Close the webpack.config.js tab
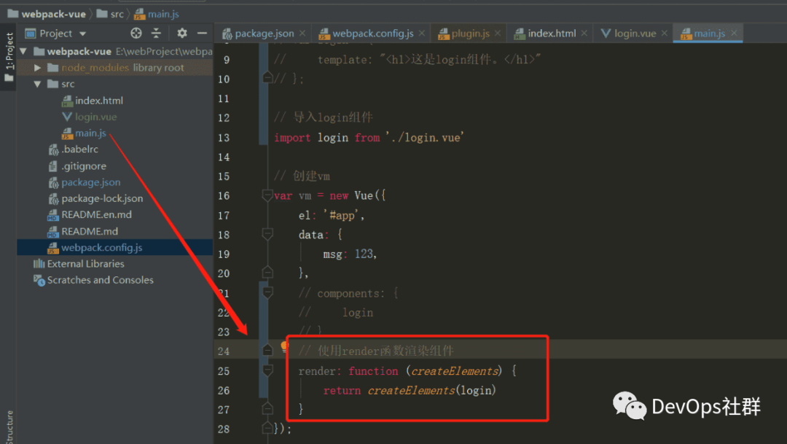The height and width of the screenshot is (444, 787). (422, 33)
